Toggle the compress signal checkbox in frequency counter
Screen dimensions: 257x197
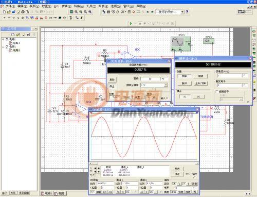[x=217, y=92]
